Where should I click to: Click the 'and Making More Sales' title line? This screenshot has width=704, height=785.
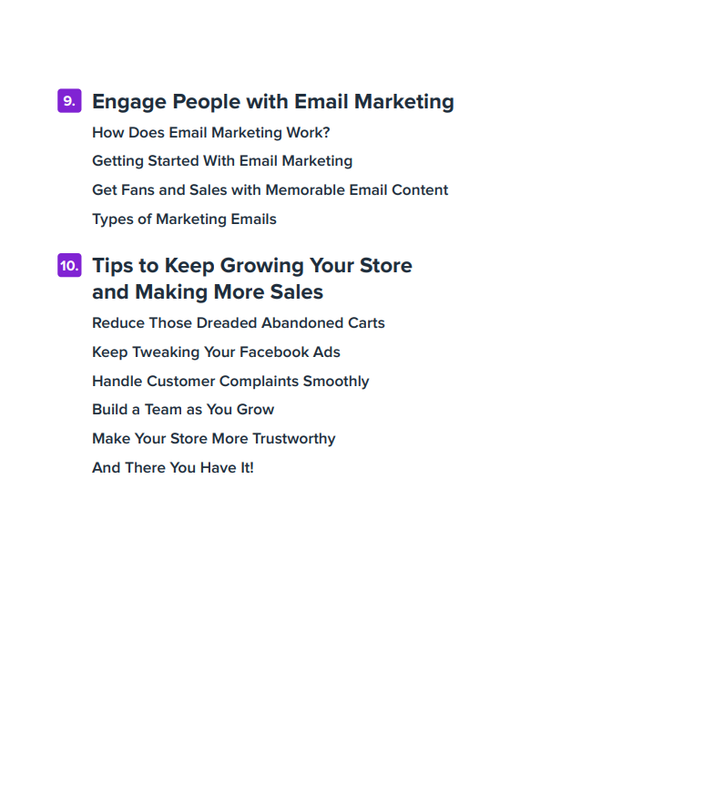208,292
